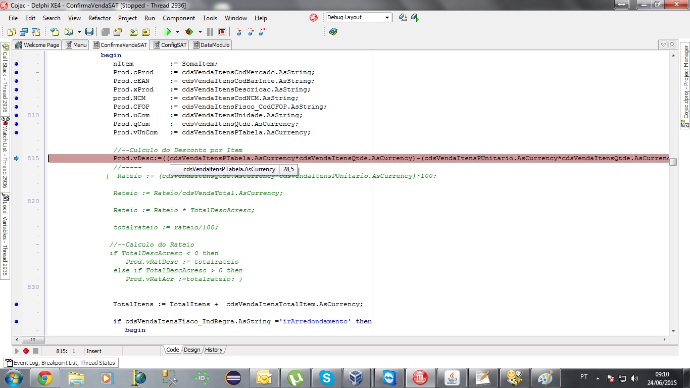The width and height of the screenshot is (690, 388).
Task: Click the Trace Into debugger icon
Action: click(238, 31)
